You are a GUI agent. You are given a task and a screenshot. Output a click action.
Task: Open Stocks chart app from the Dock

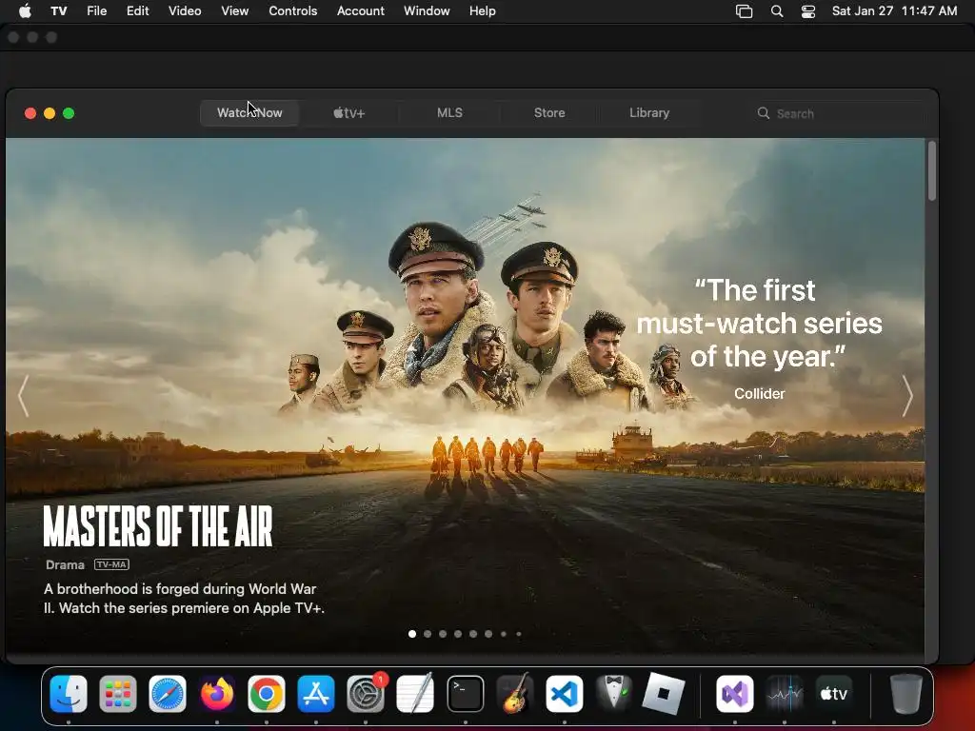pos(785,694)
